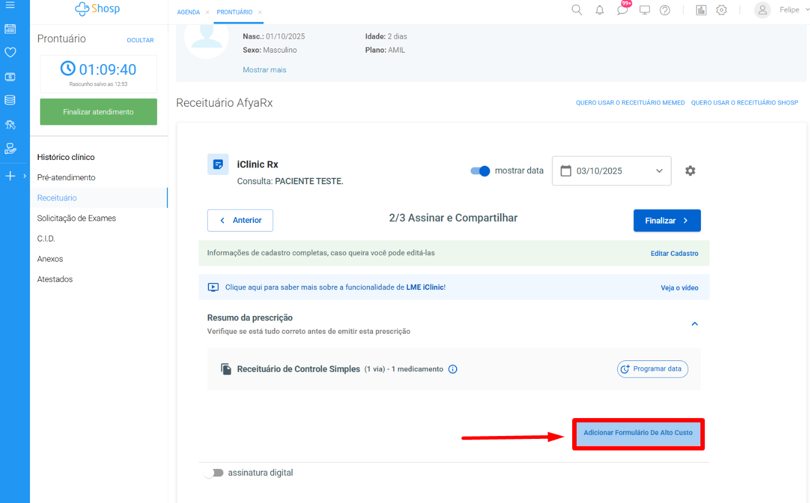Switch to the AGENDA tab
This screenshot has width=810, height=503.
pos(188,12)
